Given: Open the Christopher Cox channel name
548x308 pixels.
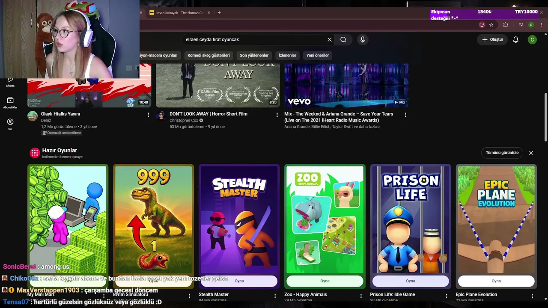Looking at the screenshot, I should [x=184, y=121].
